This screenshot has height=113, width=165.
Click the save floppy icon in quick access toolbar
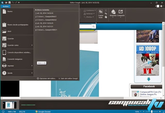(x=10, y=2)
